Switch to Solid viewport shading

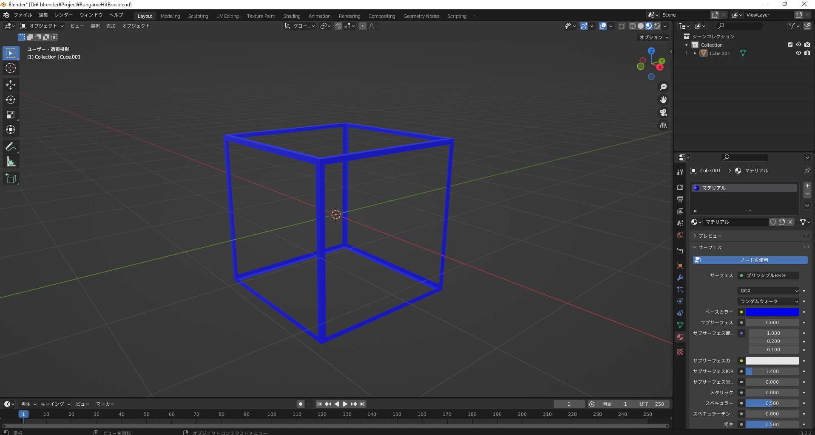pos(641,26)
